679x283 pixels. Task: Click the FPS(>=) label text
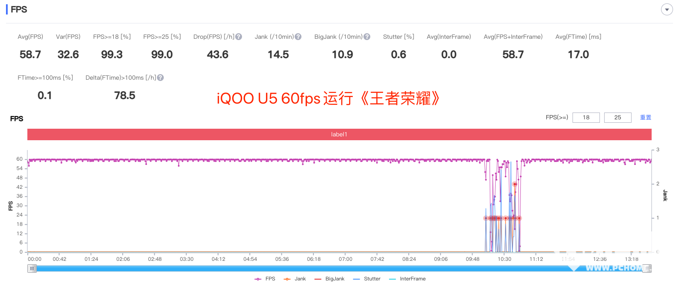tap(557, 117)
